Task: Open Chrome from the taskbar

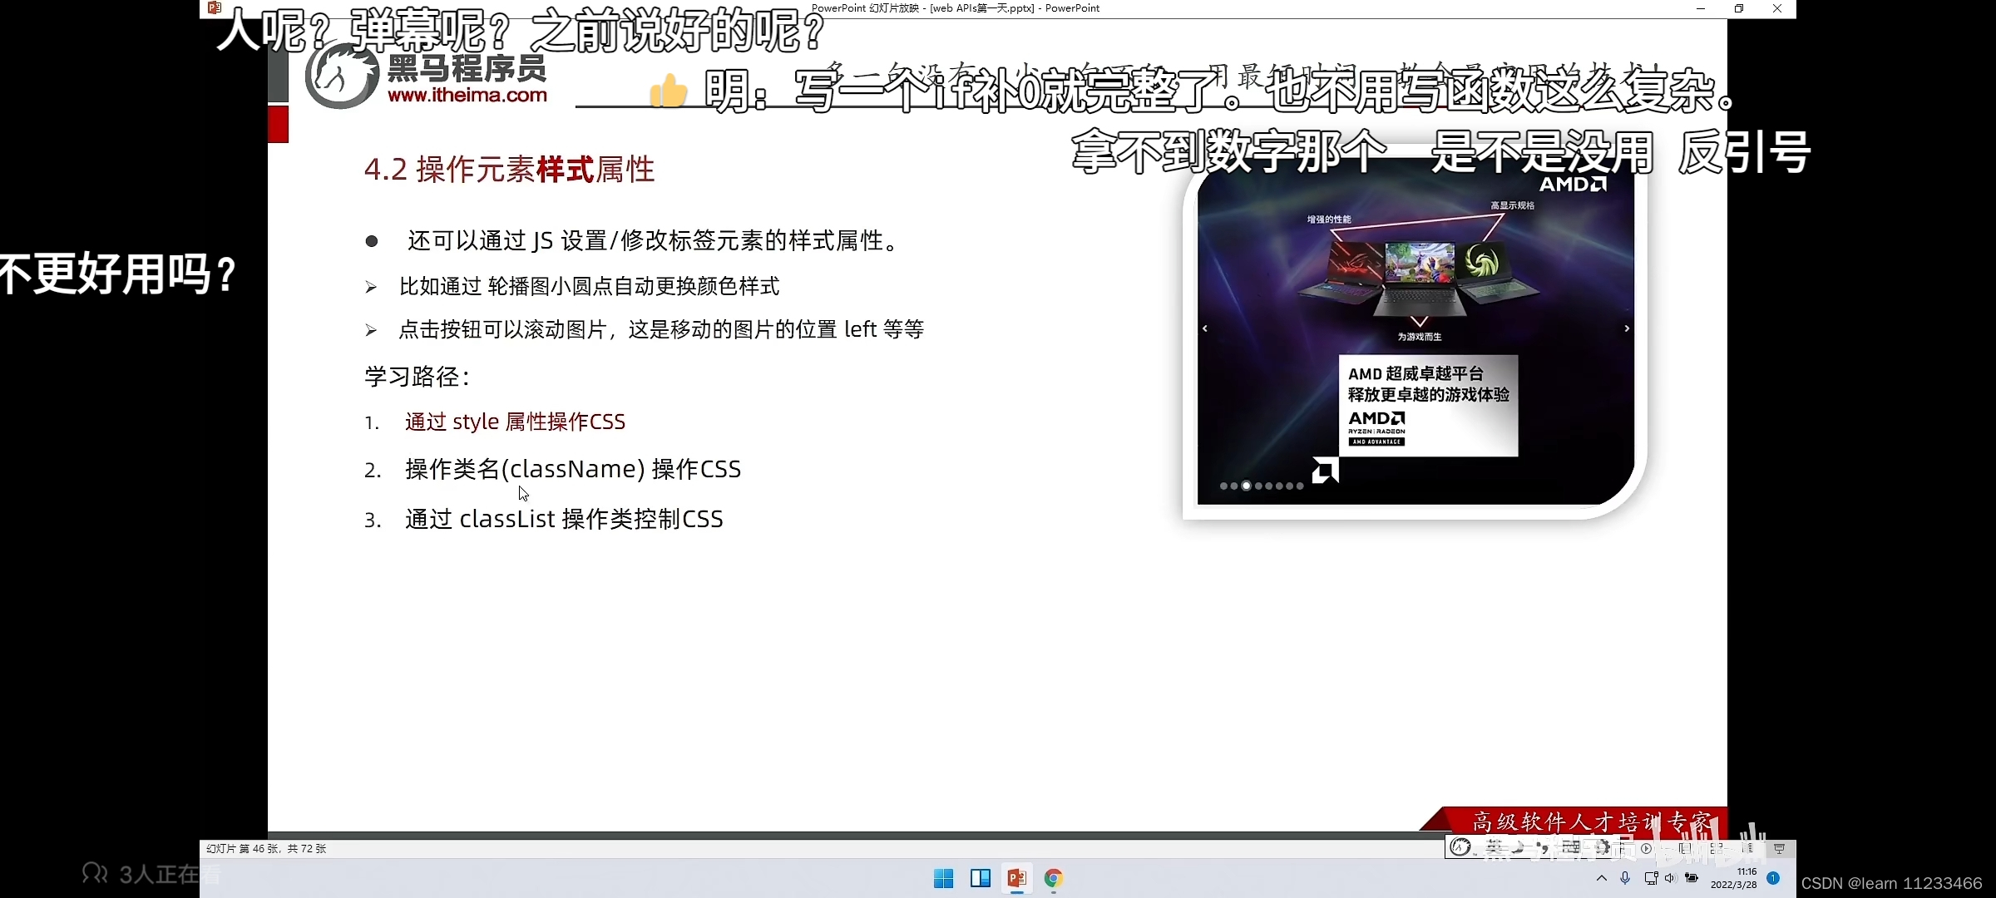Action: click(x=1054, y=878)
